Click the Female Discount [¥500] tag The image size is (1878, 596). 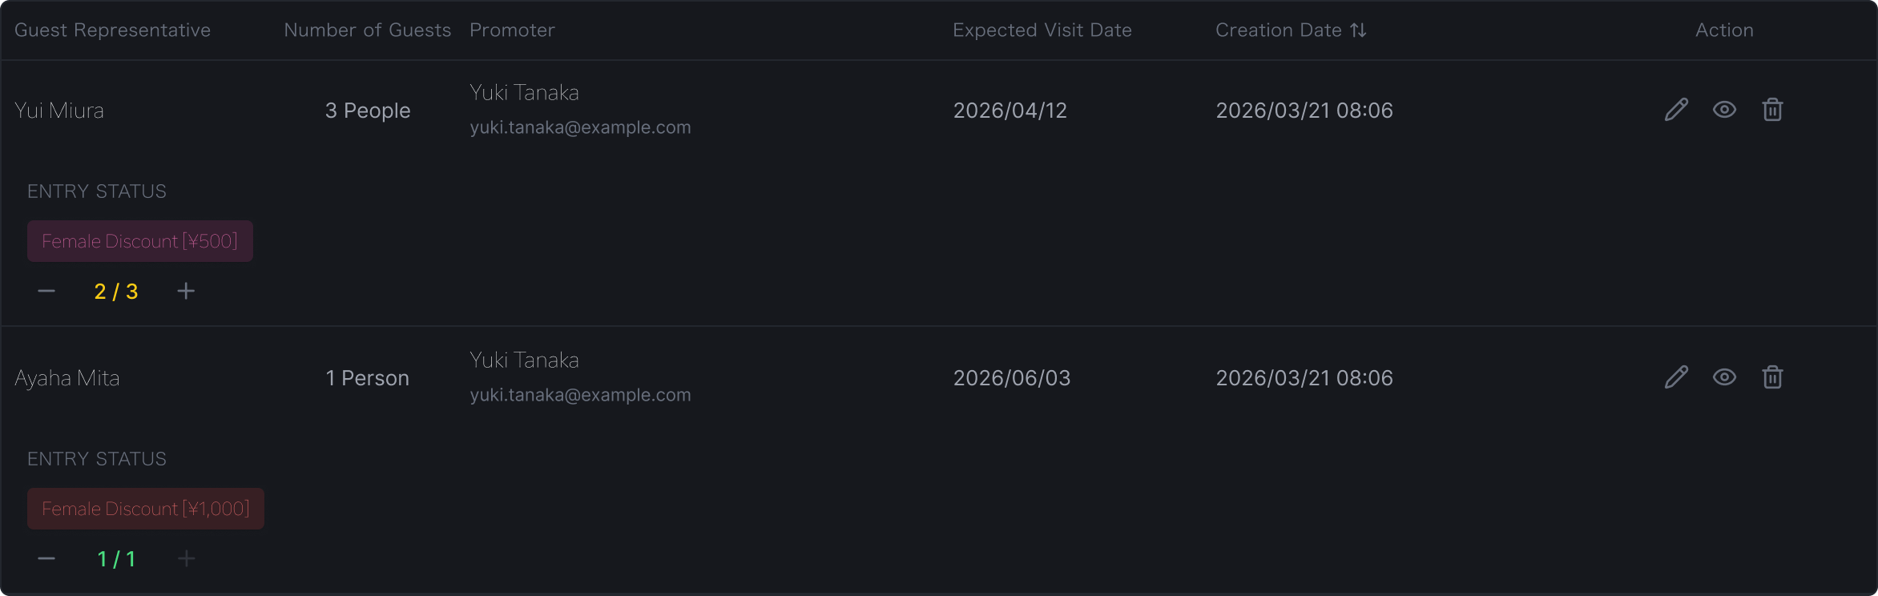140,241
